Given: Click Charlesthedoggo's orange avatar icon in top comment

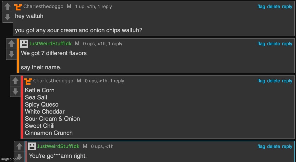Looking at the screenshot, I should tap(18, 6).
